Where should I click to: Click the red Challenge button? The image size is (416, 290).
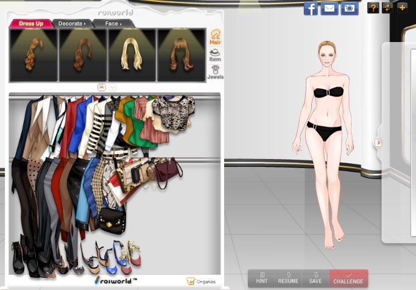tap(348, 278)
